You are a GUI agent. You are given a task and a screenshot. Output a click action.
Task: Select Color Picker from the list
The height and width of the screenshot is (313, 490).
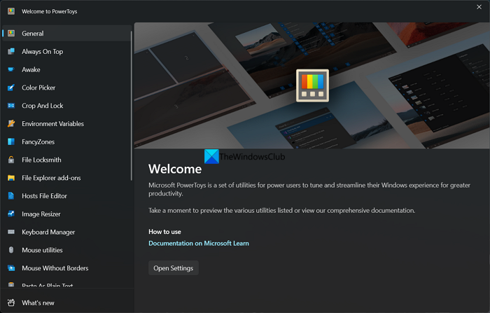coord(66,88)
